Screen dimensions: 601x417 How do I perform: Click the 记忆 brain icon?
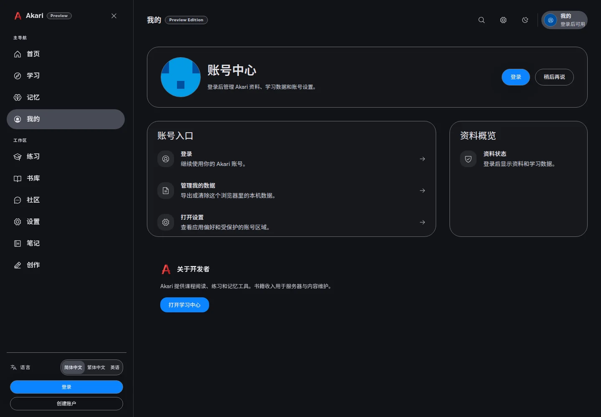tap(18, 98)
